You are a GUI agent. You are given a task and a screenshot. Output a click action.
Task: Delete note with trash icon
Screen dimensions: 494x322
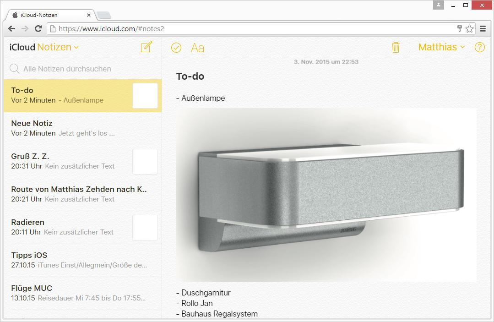pyautogui.click(x=396, y=47)
